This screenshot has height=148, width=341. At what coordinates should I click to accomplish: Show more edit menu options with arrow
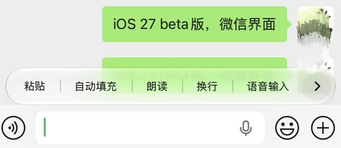317,86
